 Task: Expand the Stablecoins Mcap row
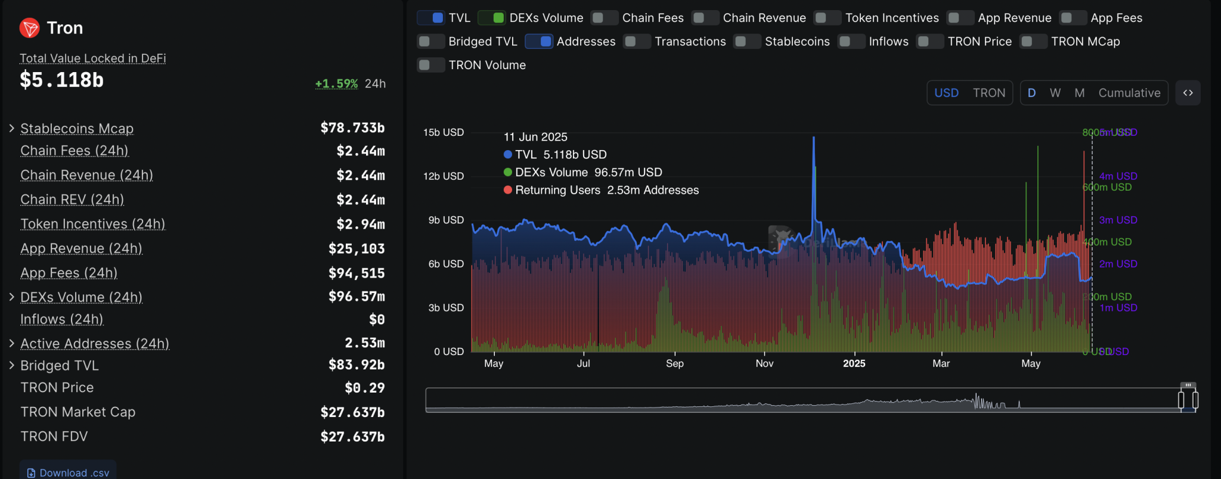pos(11,128)
